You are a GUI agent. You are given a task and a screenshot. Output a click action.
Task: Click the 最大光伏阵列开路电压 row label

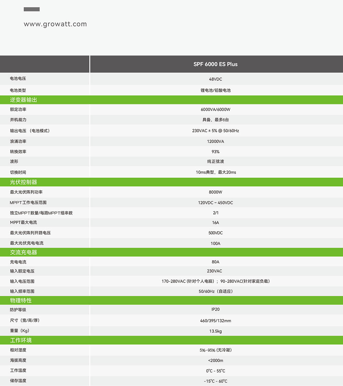pyautogui.click(x=30, y=233)
